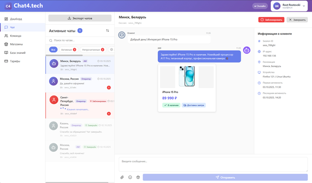Screen dimensions: 312x183
Task: Click the C4 logo icon
Action: pyautogui.click(x=8, y=6)
